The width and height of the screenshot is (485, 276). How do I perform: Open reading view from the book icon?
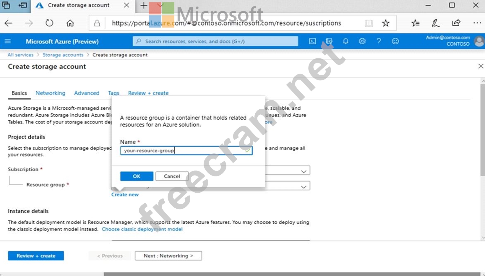[x=369, y=23]
